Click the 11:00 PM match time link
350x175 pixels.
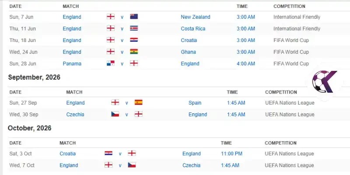232,154
